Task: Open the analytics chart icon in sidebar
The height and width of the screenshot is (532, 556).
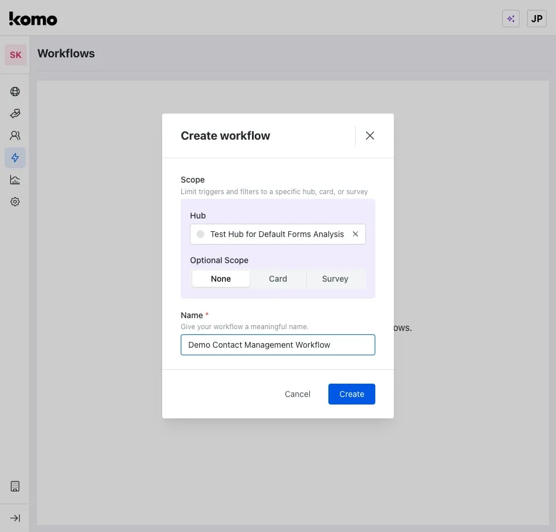Action: click(15, 180)
